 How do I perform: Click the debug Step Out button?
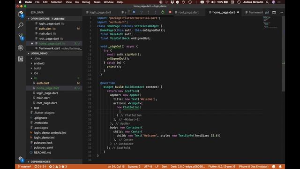point(156,12)
